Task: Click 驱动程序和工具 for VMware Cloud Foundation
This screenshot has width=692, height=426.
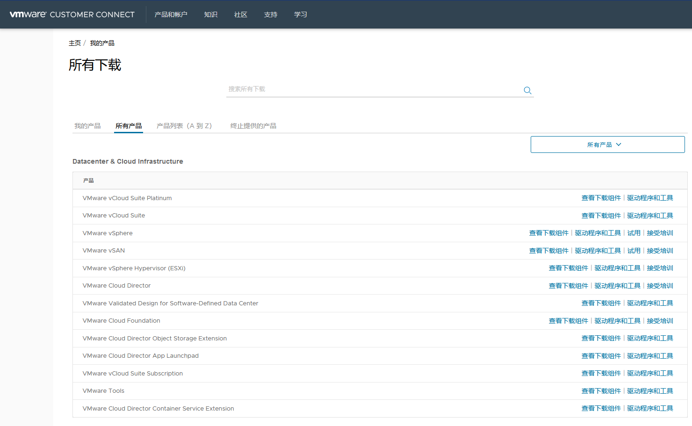Action: 617,321
